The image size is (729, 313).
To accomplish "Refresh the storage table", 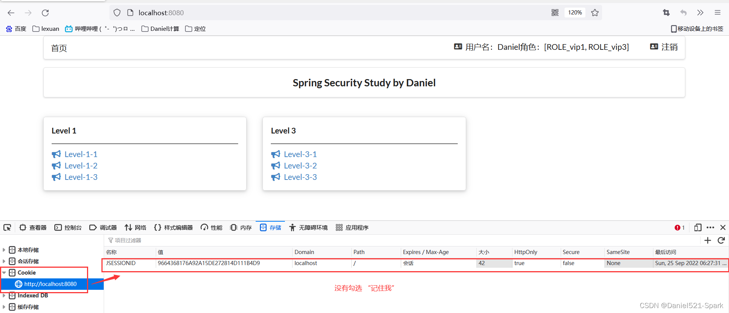I will (721, 240).
